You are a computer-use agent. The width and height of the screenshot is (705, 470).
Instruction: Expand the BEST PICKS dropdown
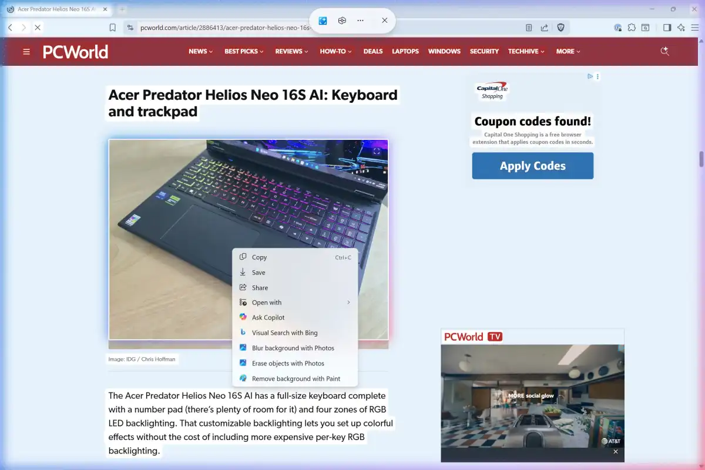click(244, 51)
